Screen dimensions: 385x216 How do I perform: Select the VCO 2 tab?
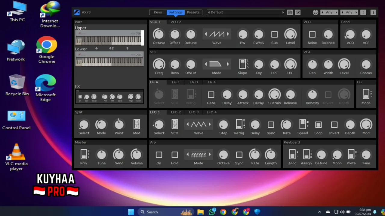[x=176, y=22]
